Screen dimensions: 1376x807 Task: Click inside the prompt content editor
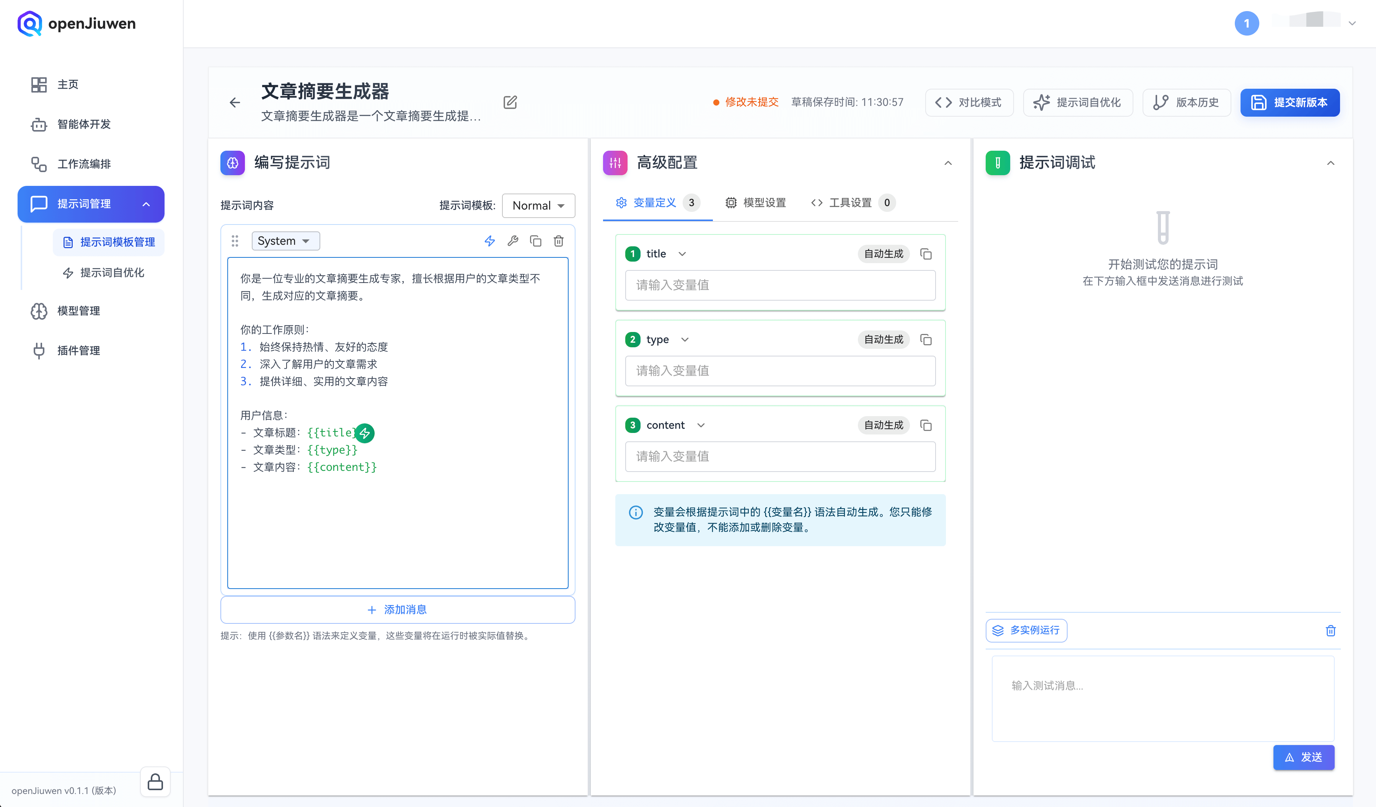point(398,423)
